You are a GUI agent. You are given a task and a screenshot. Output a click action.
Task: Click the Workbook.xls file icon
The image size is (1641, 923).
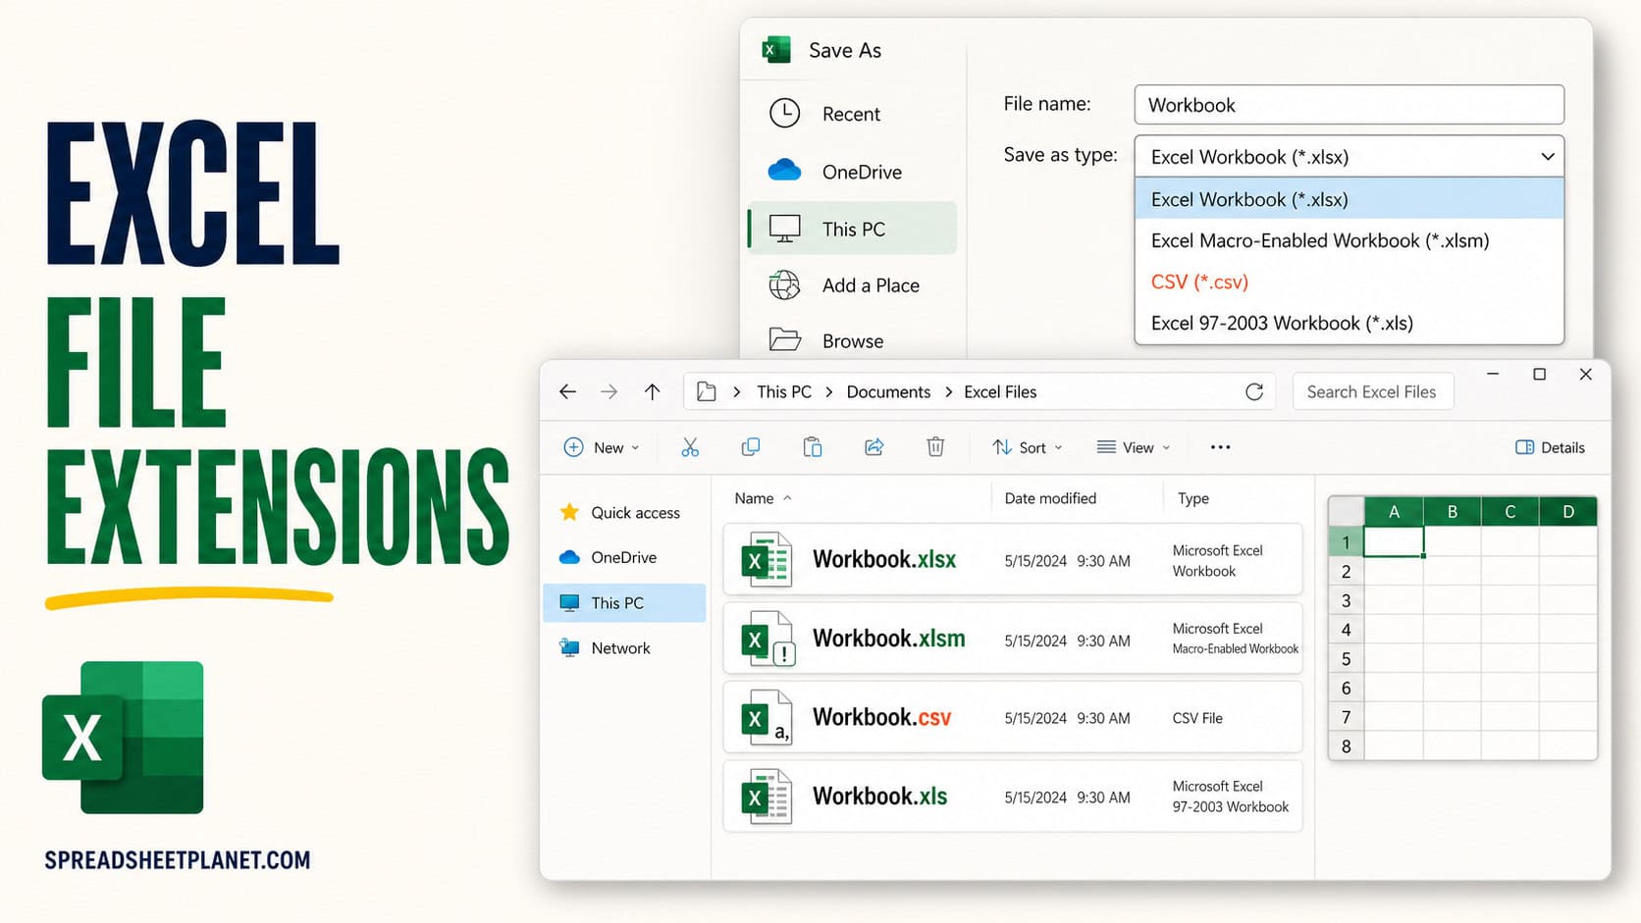pyautogui.click(x=766, y=796)
